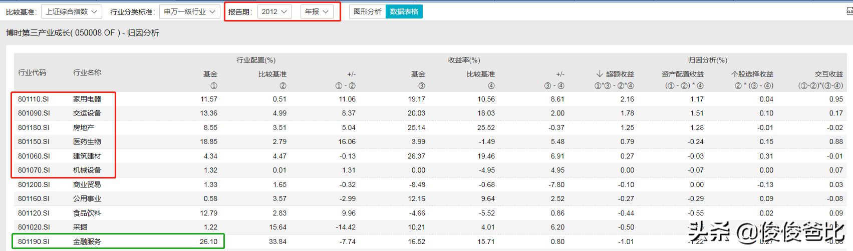Click the 交运设备 industry name
Image resolution: width=853 pixels, height=251 pixels.
coord(87,113)
